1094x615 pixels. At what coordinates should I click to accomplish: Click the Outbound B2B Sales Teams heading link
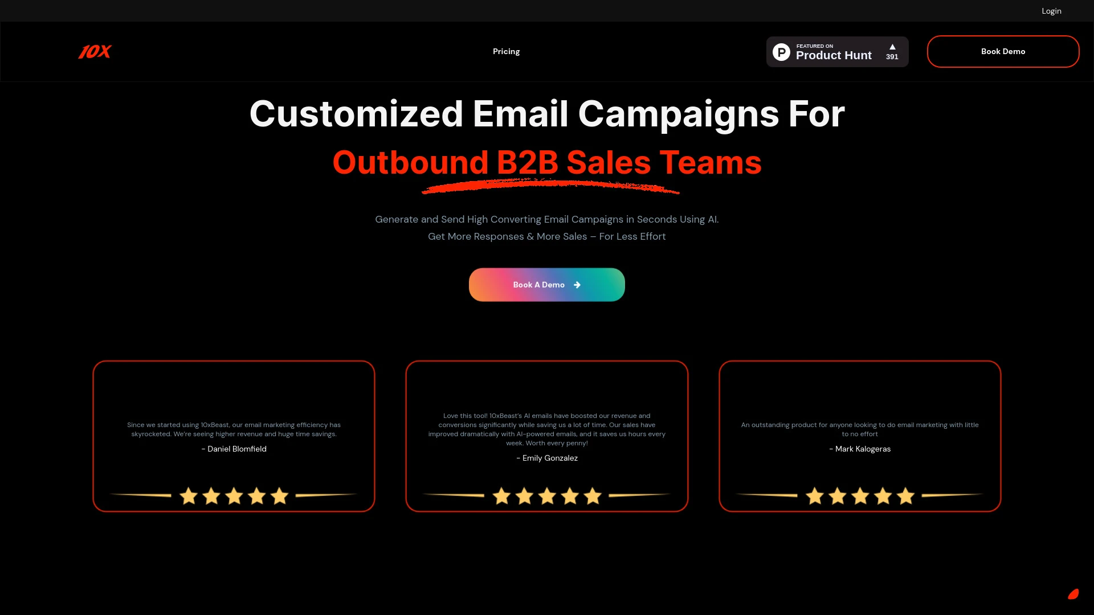547,161
